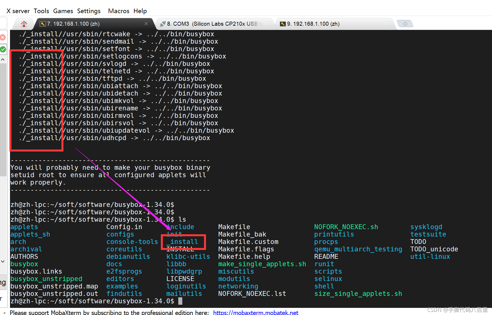Click 'selinux' directory name
Image resolution: width=492 pixels, height=315 pixels.
[328, 279]
